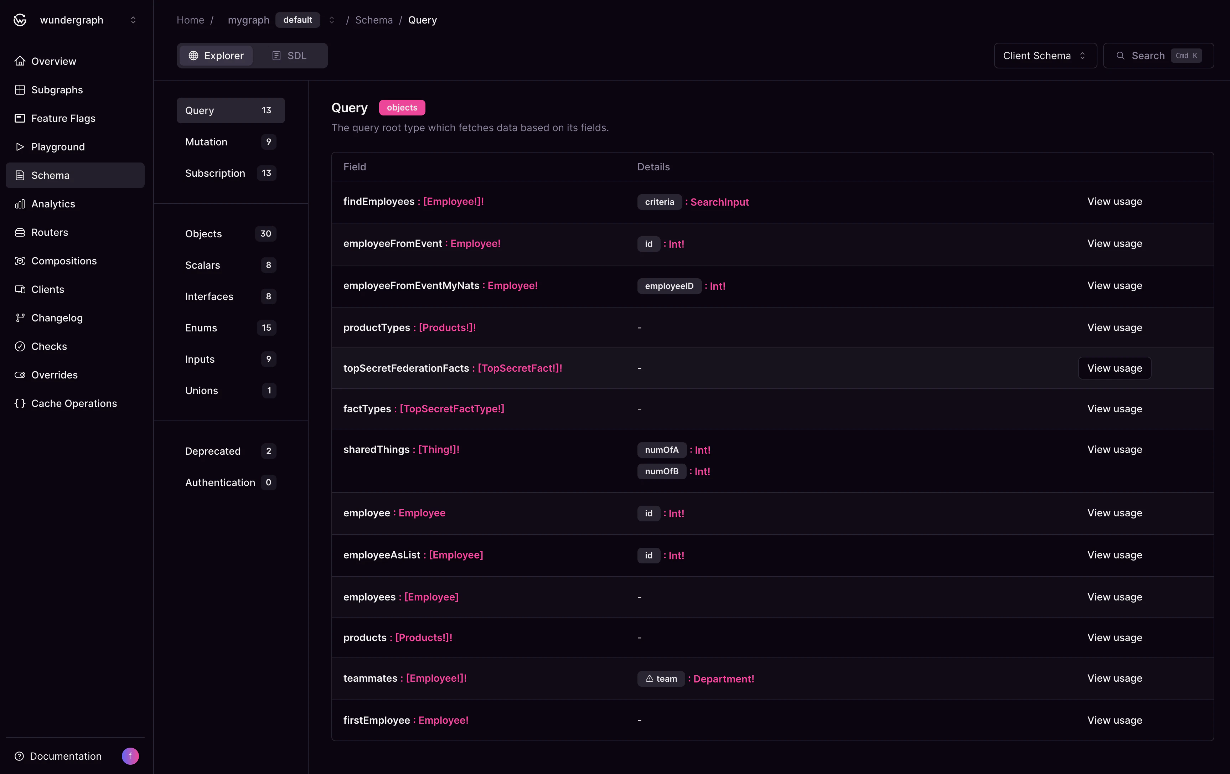The width and height of the screenshot is (1230, 774).
Task: Open the Changelog from the sidebar
Action: coord(57,317)
